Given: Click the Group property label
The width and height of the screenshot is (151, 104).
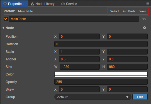Looking at the screenshot, I should click(10, 97).
